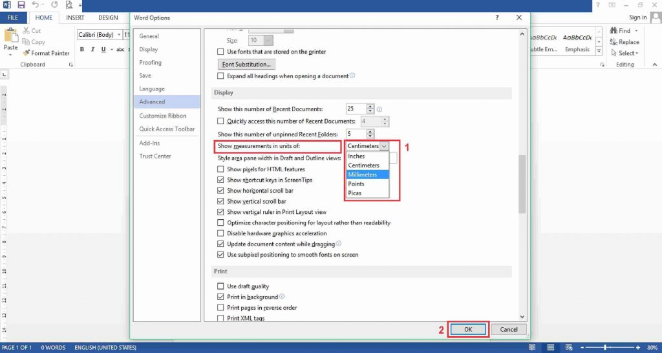The image size is (662, 353).
Task: Choose Millimeters from the units list
Action: pos(367,175)
